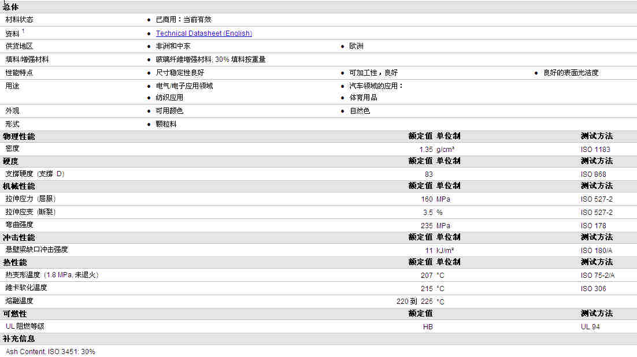Screen dimensions: 637x357
Task: Select 颗粒料 form text
Action: point(166,124)
